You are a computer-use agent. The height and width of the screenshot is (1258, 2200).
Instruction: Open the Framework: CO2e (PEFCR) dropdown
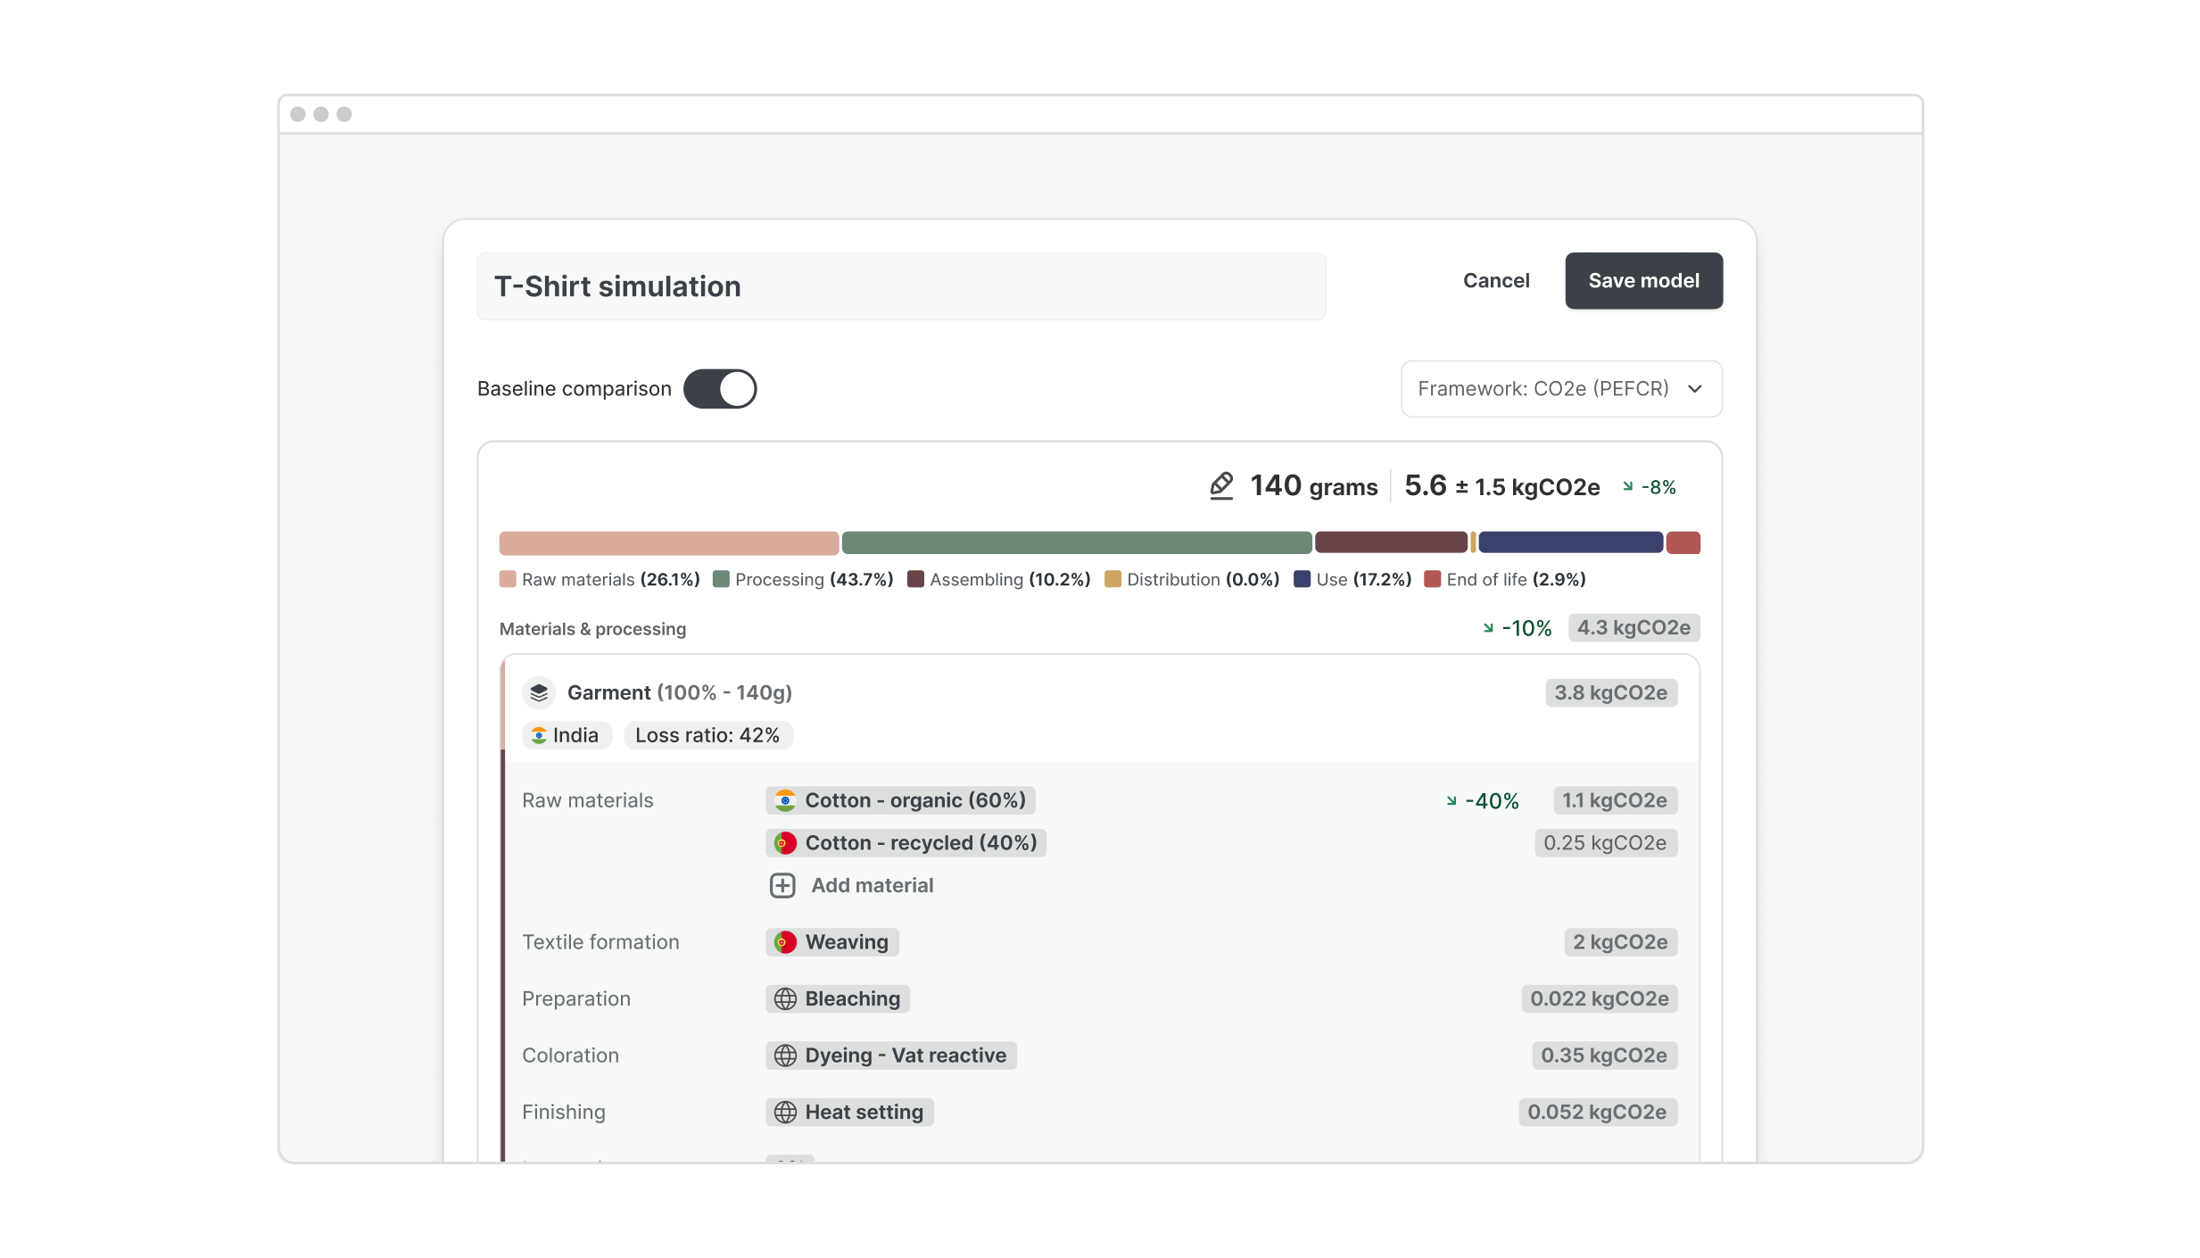(x=1561, y=389)
